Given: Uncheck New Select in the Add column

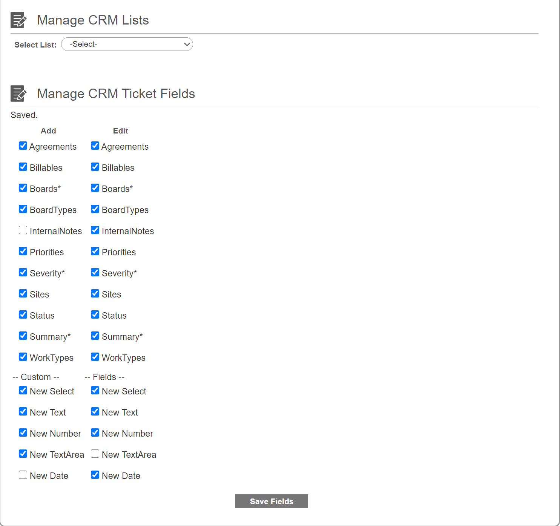Looking at the screenshot, I should [23, 390].
